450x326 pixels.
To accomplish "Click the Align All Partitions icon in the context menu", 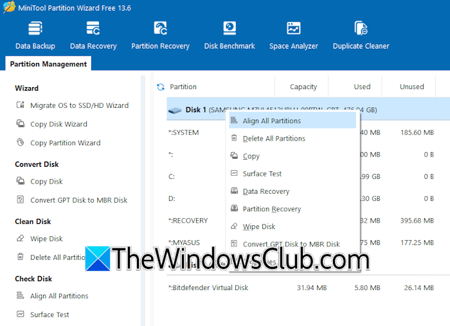I will tap(234, 120).
